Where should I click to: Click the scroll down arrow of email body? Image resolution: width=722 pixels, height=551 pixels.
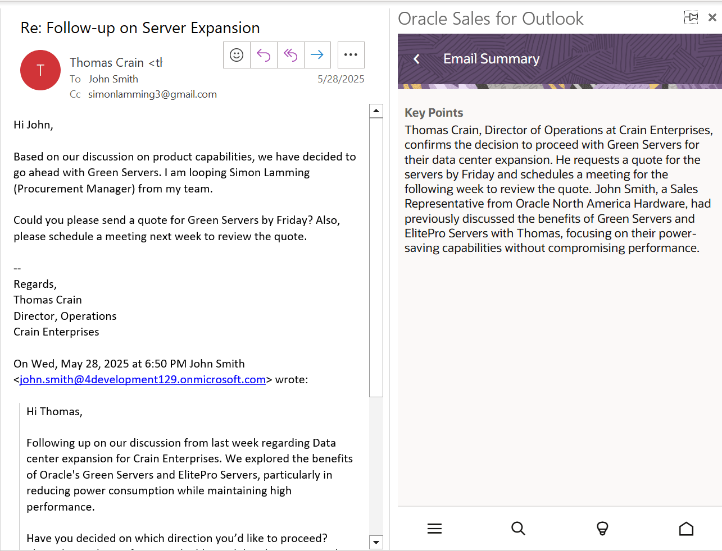click(376, 543)
